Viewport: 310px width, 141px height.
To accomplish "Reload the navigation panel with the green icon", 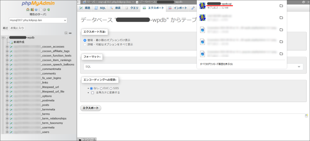I will [48, 9].
